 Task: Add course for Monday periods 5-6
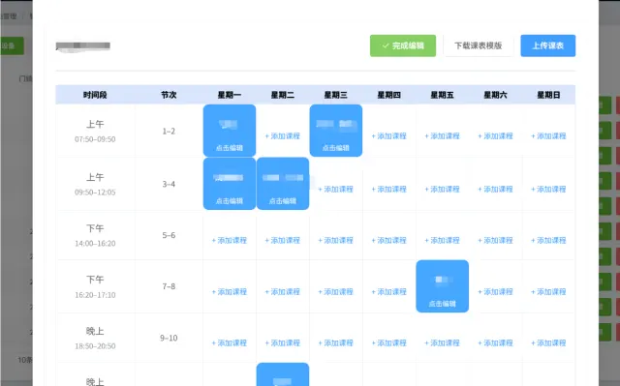coord(230,240)
